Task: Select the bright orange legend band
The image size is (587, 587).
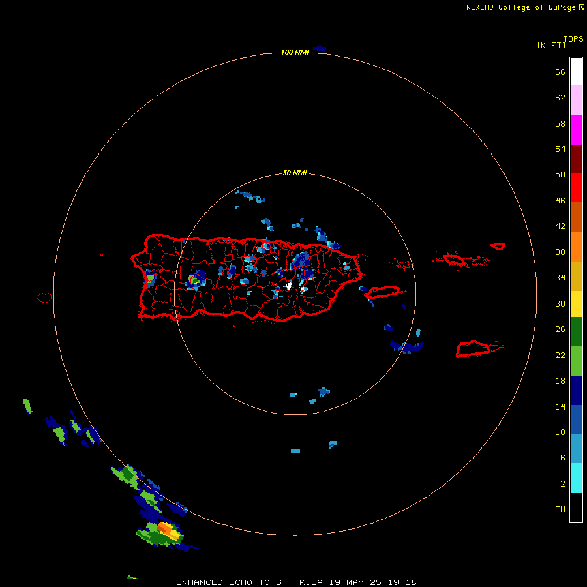Action: coord(576,247)
